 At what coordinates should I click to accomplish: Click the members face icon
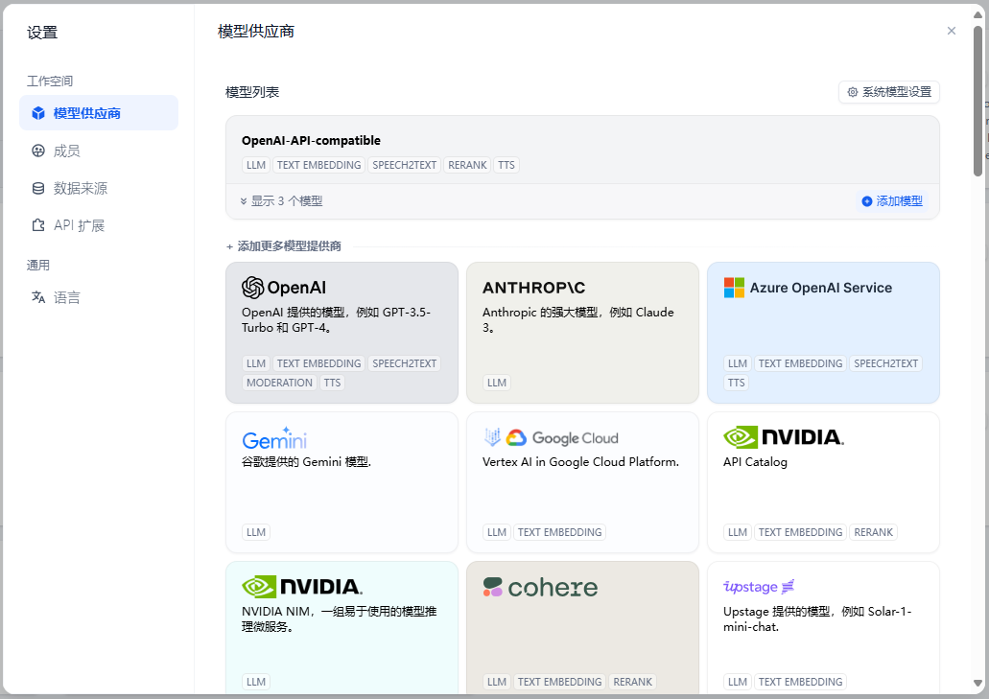[38, 151]
